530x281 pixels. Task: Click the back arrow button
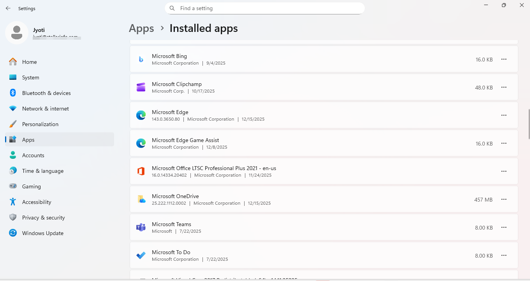tap(8, 8)
